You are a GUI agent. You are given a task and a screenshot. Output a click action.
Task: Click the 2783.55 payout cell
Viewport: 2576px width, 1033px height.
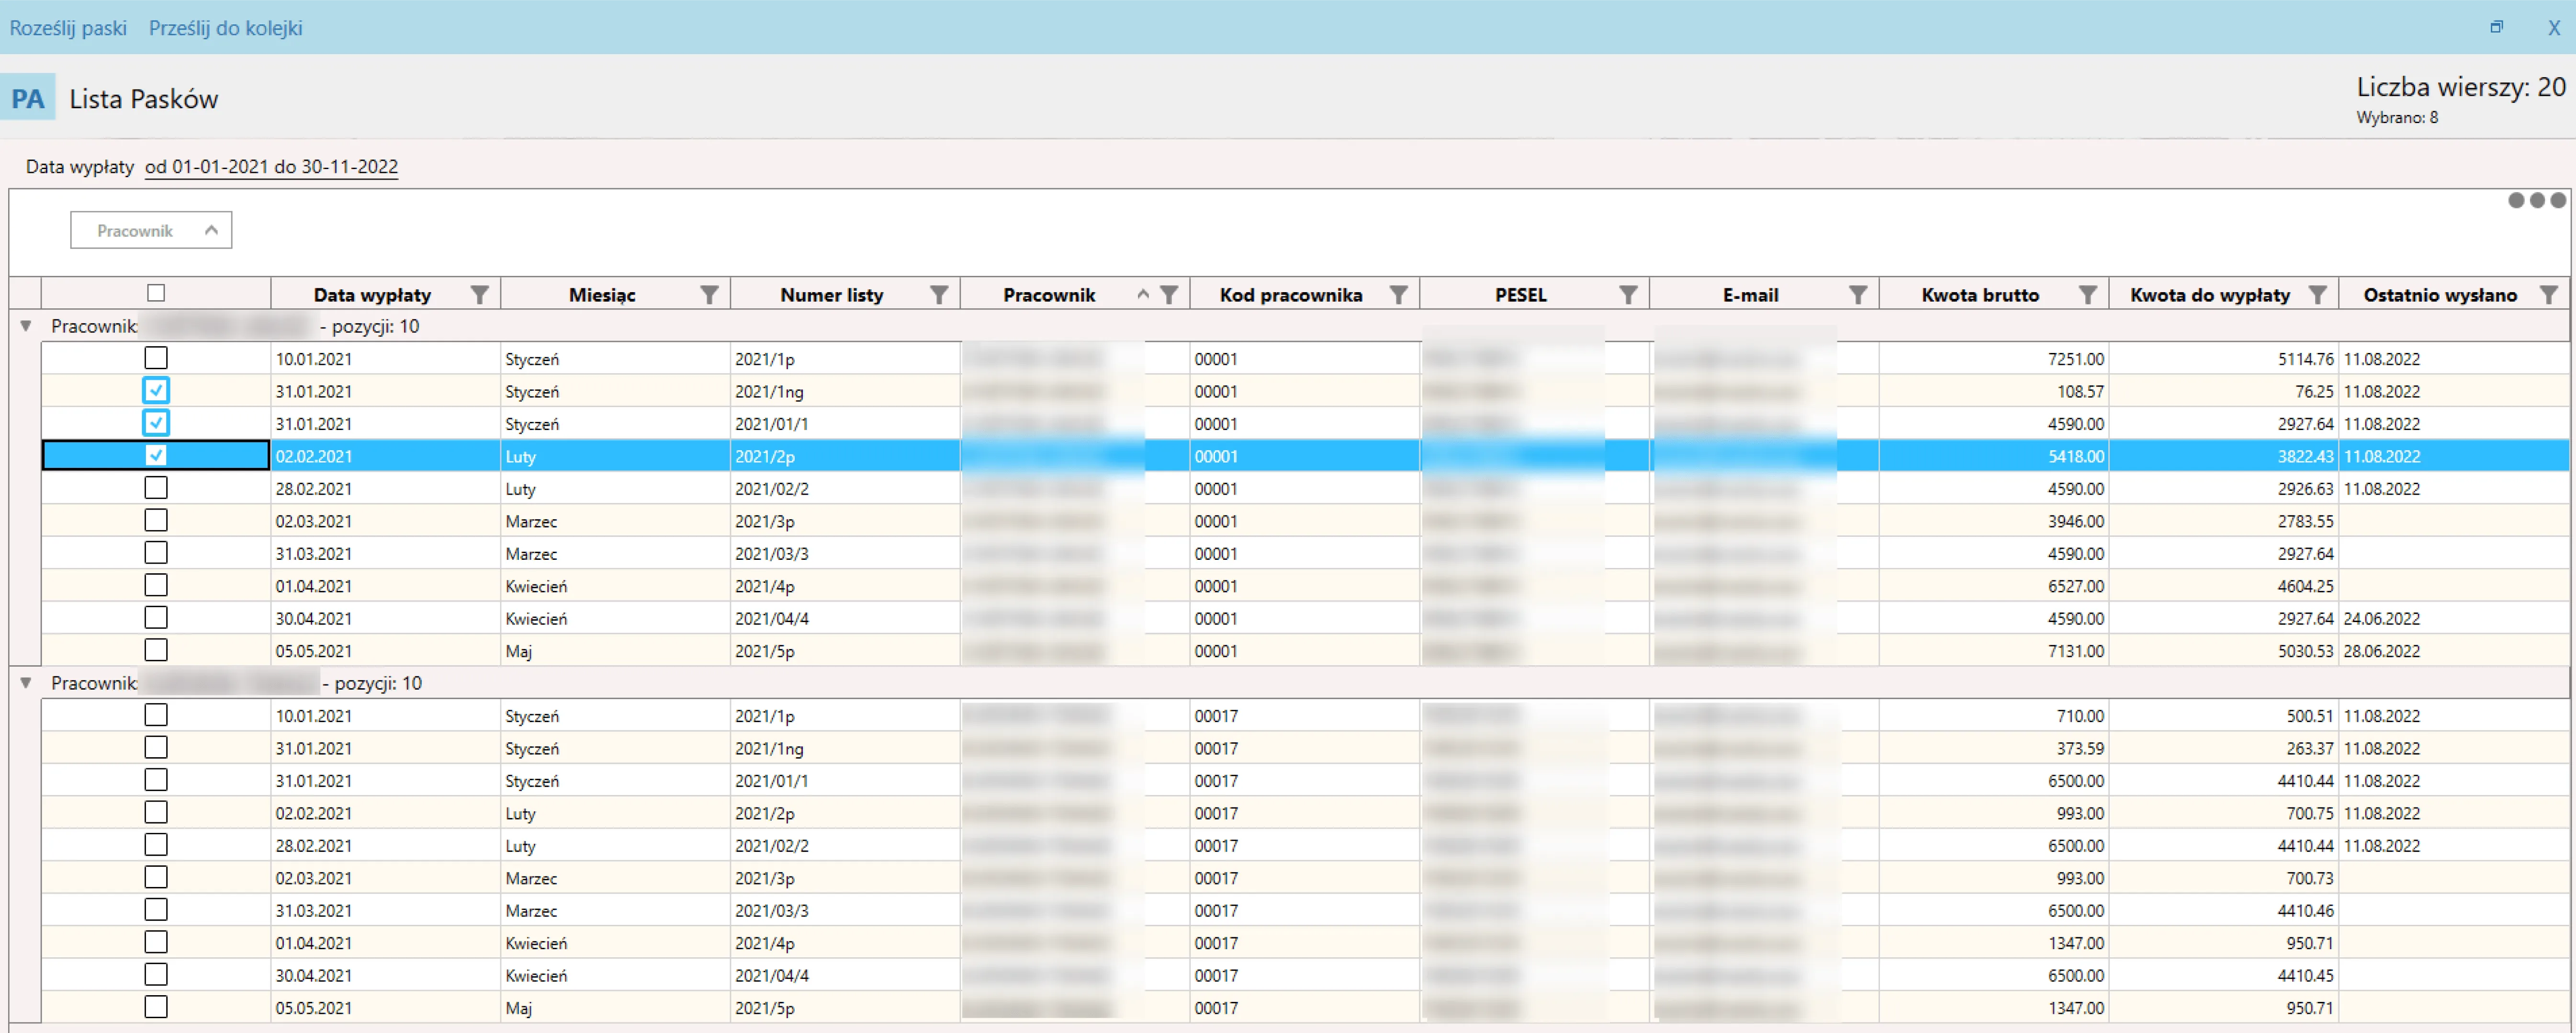click(2224, 520)
